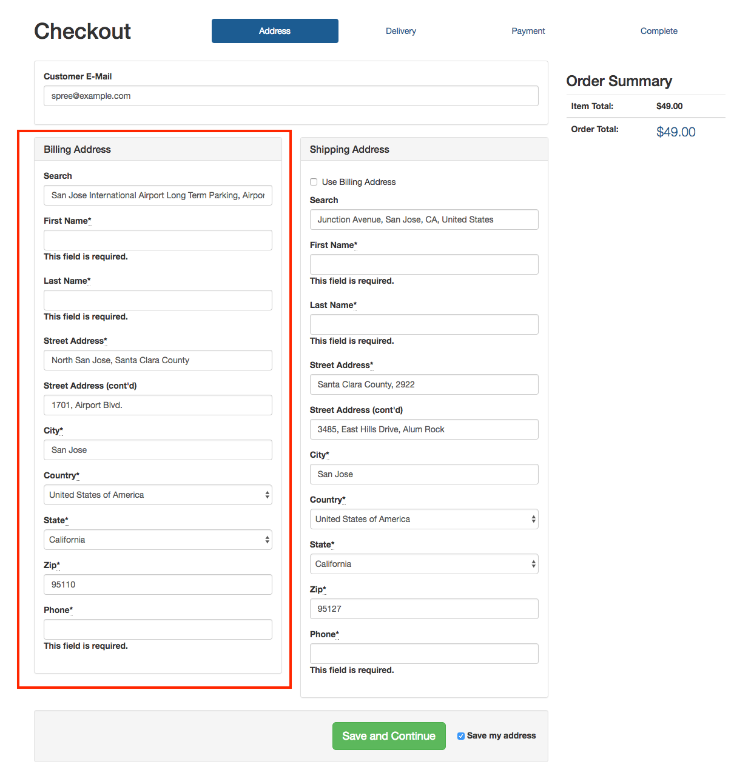This screenshot has height=767, width=734.
Task: Click the billing address Search box
Action: coord(158,195)
